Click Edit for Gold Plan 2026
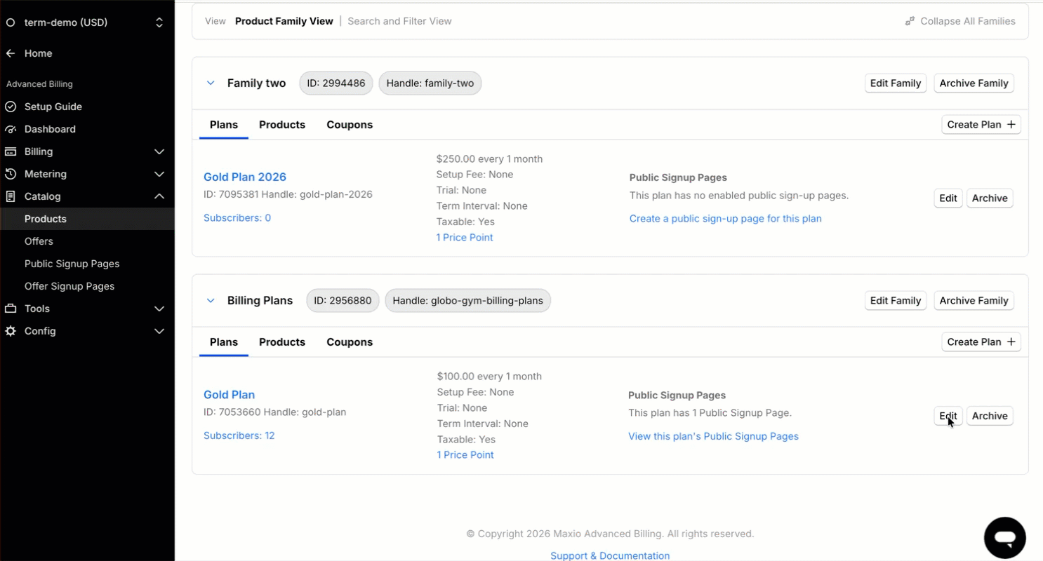This screenshot has width=1043, height=561. [948, 198]
